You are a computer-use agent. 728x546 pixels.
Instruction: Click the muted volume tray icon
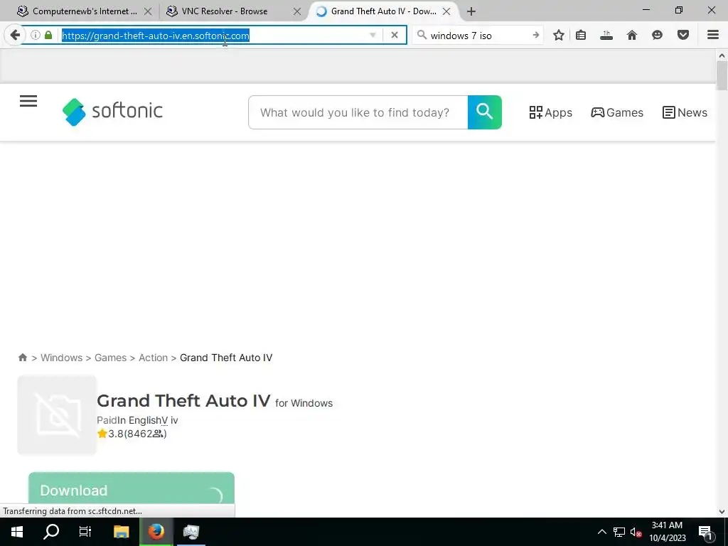pyautogui.click(x=636, y=532)
